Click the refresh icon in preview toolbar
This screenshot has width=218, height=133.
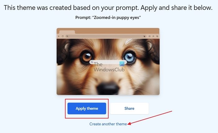(x=63, y=36)
